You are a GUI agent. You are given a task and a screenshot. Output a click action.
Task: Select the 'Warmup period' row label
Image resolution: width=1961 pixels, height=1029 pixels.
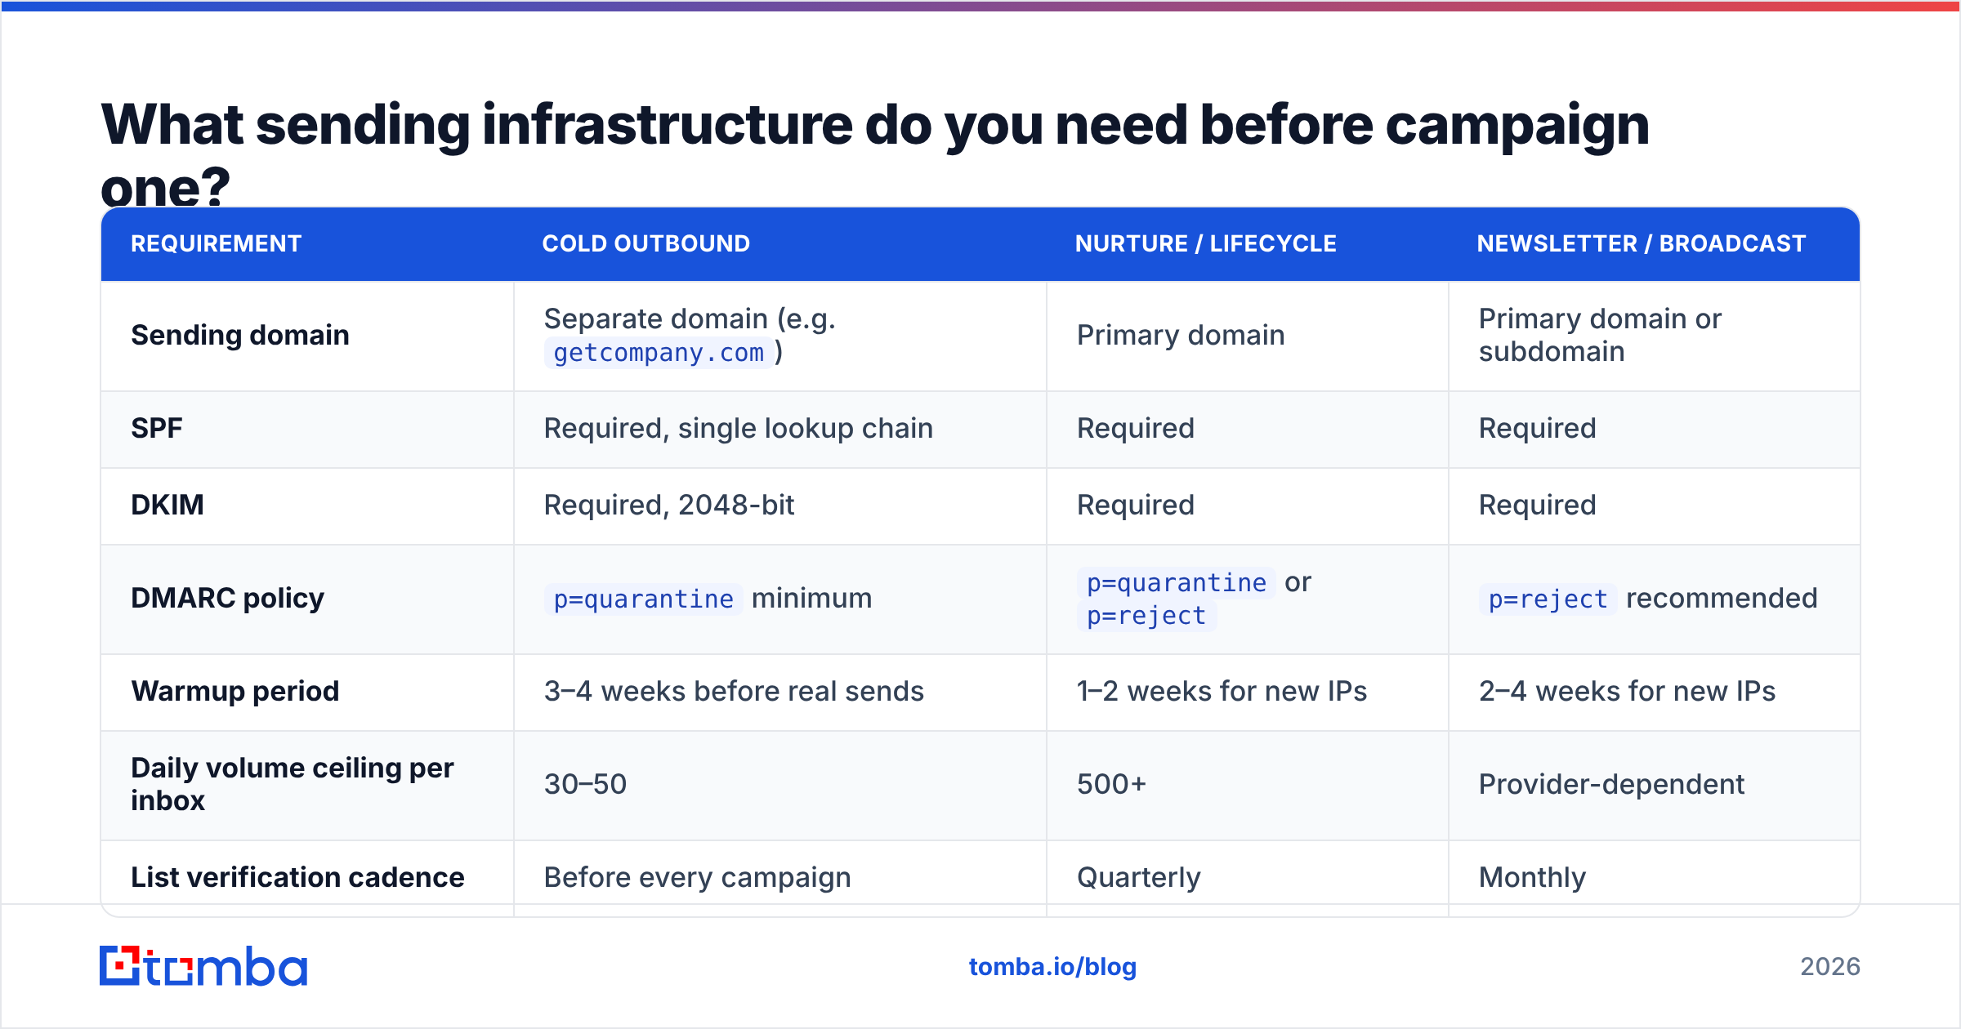coord(235,691)
